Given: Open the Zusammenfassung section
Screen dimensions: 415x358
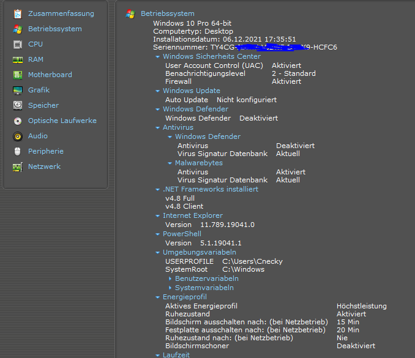Looking at the screenshot, I should pyautogui.click(x=61, y=13).
